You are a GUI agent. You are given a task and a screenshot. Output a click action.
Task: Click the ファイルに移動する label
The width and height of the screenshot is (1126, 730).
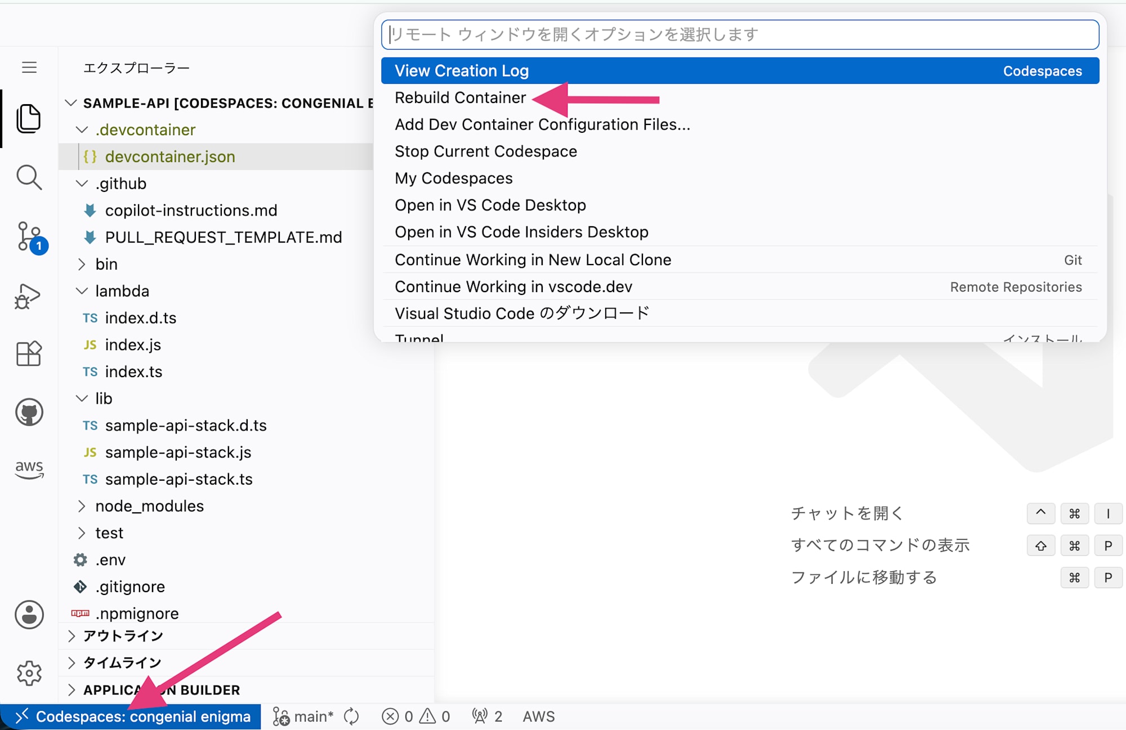click(864, 577)
